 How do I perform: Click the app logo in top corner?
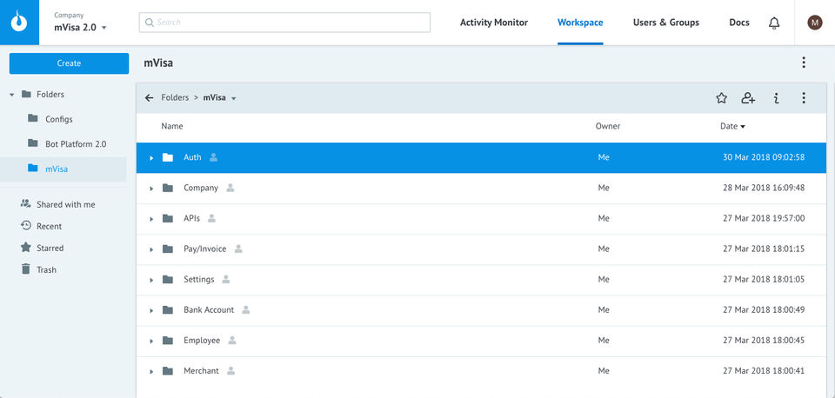point(19,23)
